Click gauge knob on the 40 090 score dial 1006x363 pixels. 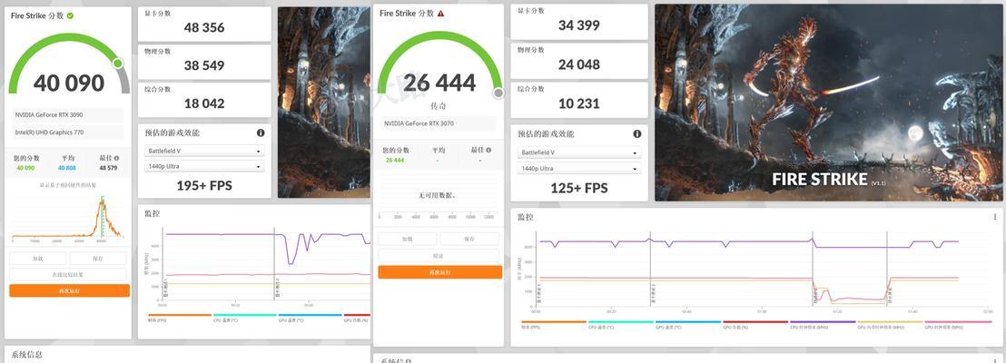(x=118, y=63)
